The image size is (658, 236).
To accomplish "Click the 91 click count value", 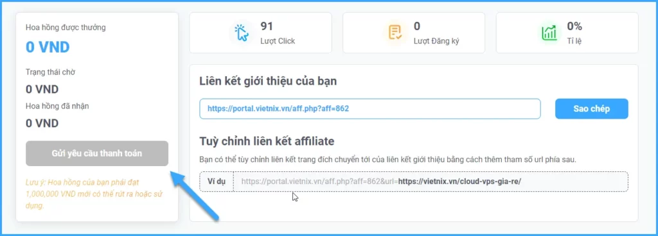I will click(x=267, y=26).
